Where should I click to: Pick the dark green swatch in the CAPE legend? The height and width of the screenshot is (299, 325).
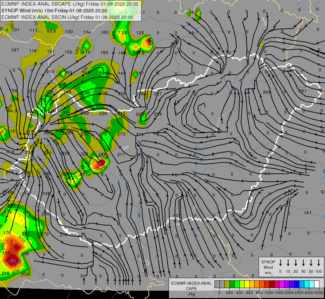[x=232, y=284]
